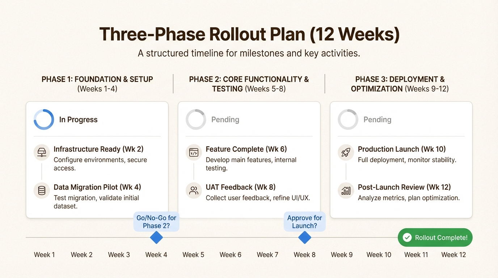The image size is (498, 278).
Task: Click the Phase 1 In Progress ring
Action: pos(44,119)
